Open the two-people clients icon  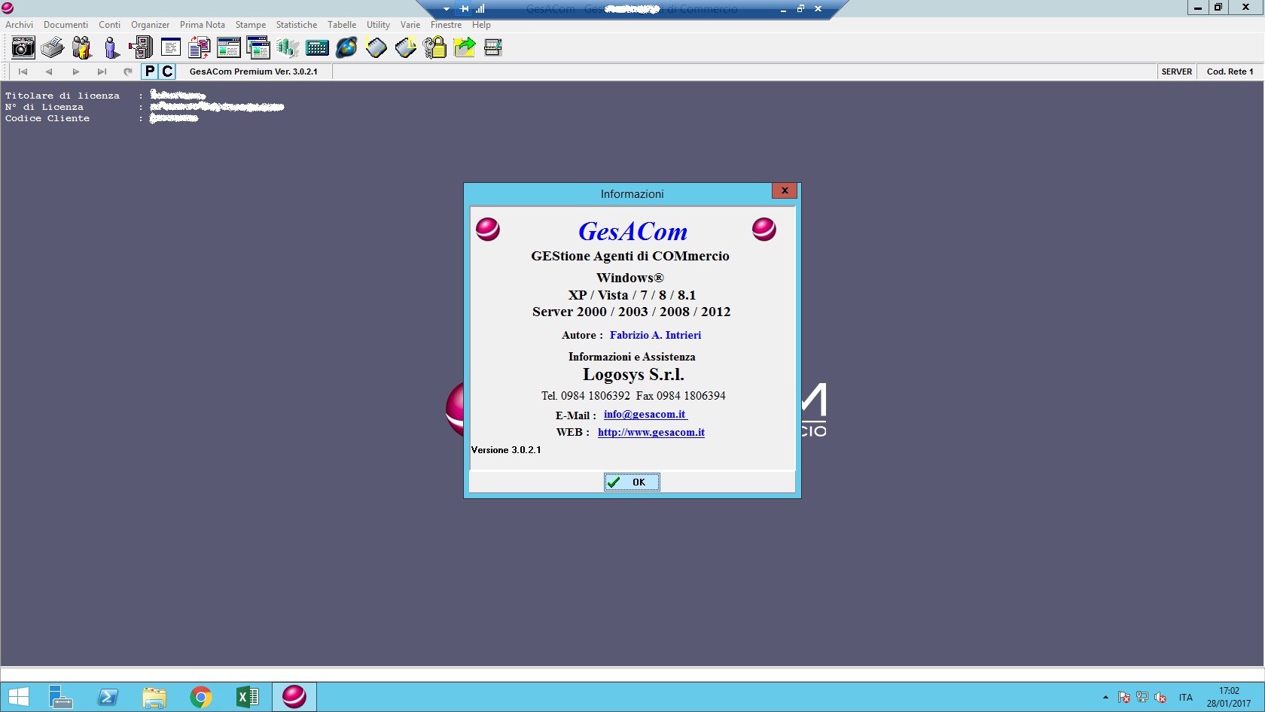(81, 47)
